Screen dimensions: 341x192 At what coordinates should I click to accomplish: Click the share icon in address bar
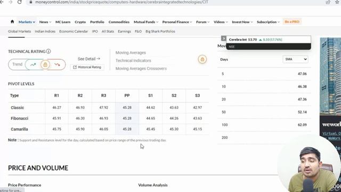pyautogui.click(x=328, y=2)
